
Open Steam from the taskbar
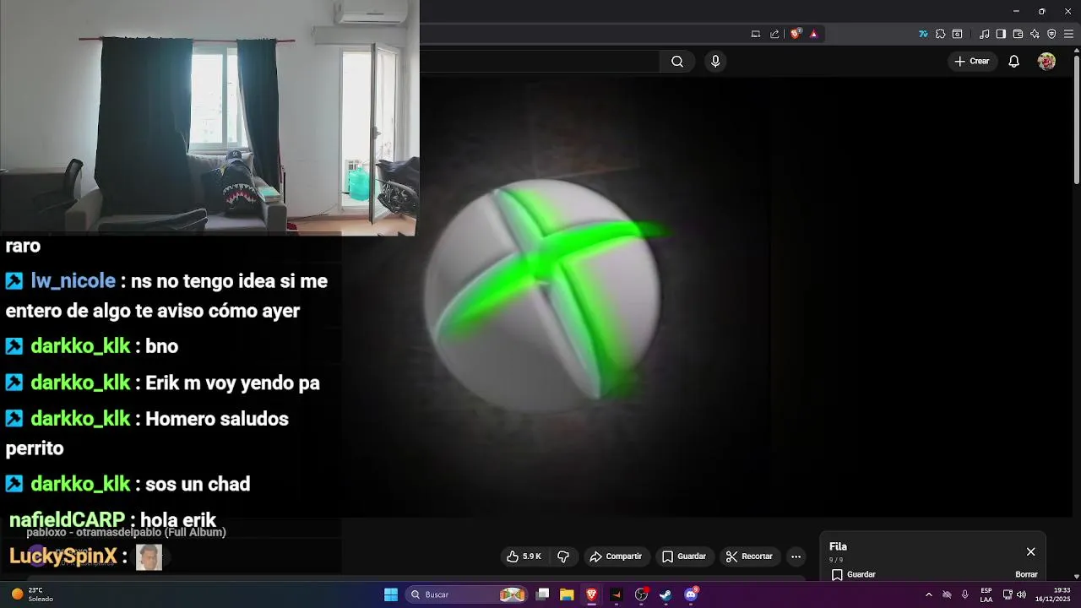(665, 594)
